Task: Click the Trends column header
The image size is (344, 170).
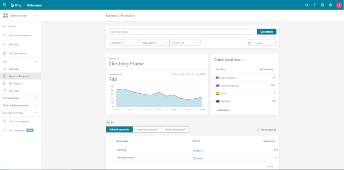Action: pos(196,141)
